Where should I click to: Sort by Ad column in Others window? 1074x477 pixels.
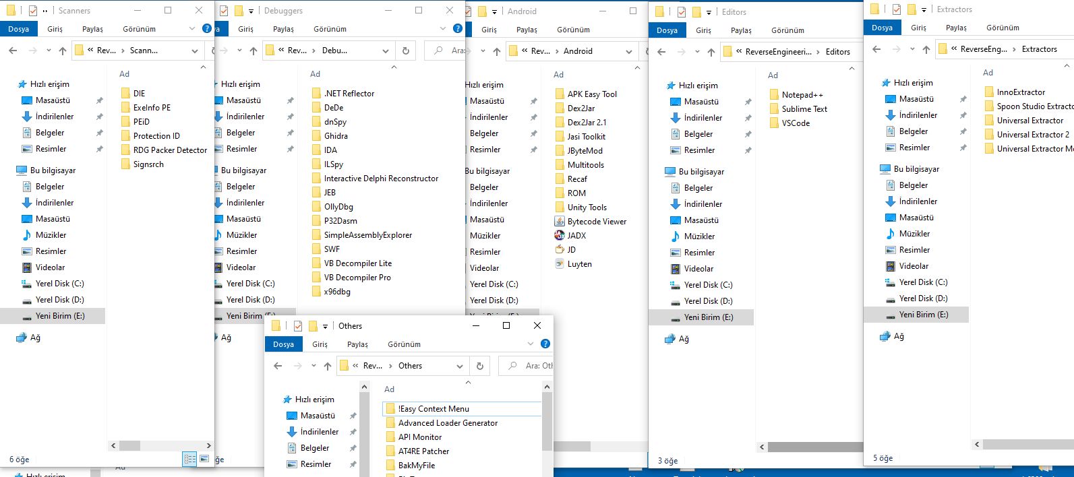pos(389,389)
